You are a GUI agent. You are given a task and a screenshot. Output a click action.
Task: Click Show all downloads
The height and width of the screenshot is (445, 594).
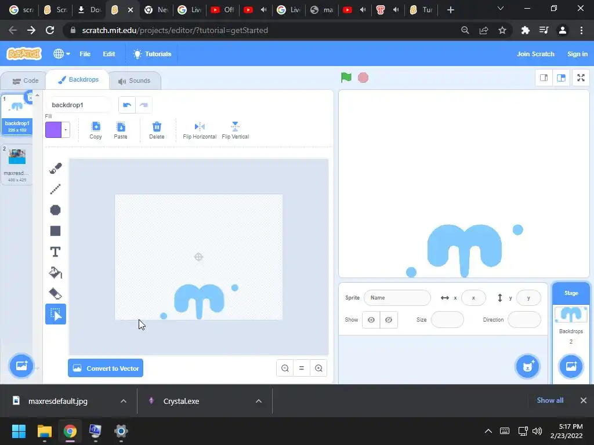(550, 400)
